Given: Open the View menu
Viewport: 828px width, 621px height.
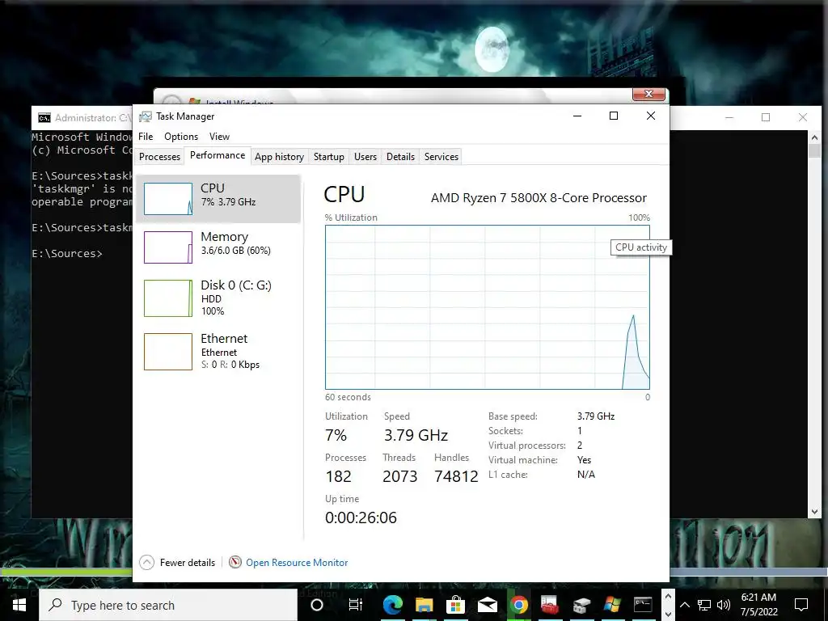Looking at the screenshot, I should [219, 136].
